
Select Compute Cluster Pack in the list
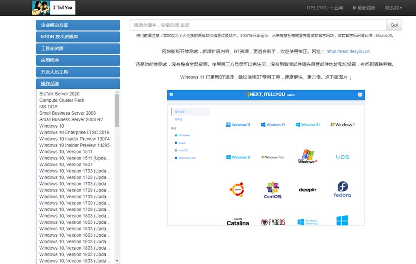(x=62, y=100)
